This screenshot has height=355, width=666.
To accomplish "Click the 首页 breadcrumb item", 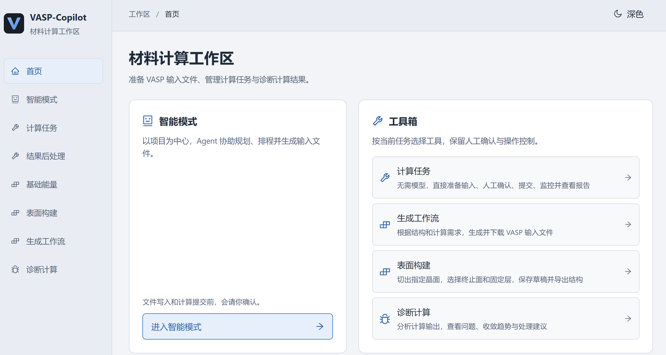I will click(x=172, y=14).
